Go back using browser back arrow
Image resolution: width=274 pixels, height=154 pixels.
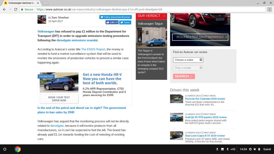coord(4,9)
